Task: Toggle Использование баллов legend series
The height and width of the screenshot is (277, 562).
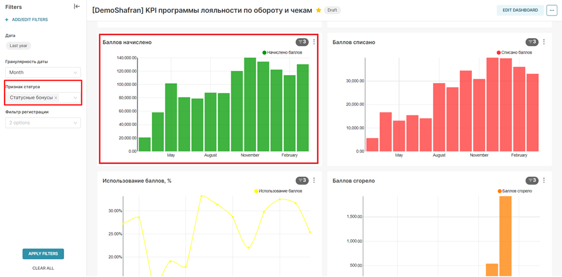Action: click(x=277, y=191)
